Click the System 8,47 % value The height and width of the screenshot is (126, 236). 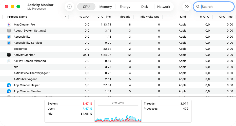87,104
